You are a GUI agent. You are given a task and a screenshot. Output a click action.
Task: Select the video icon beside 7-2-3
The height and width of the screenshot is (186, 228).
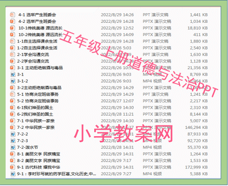(13, 141)
